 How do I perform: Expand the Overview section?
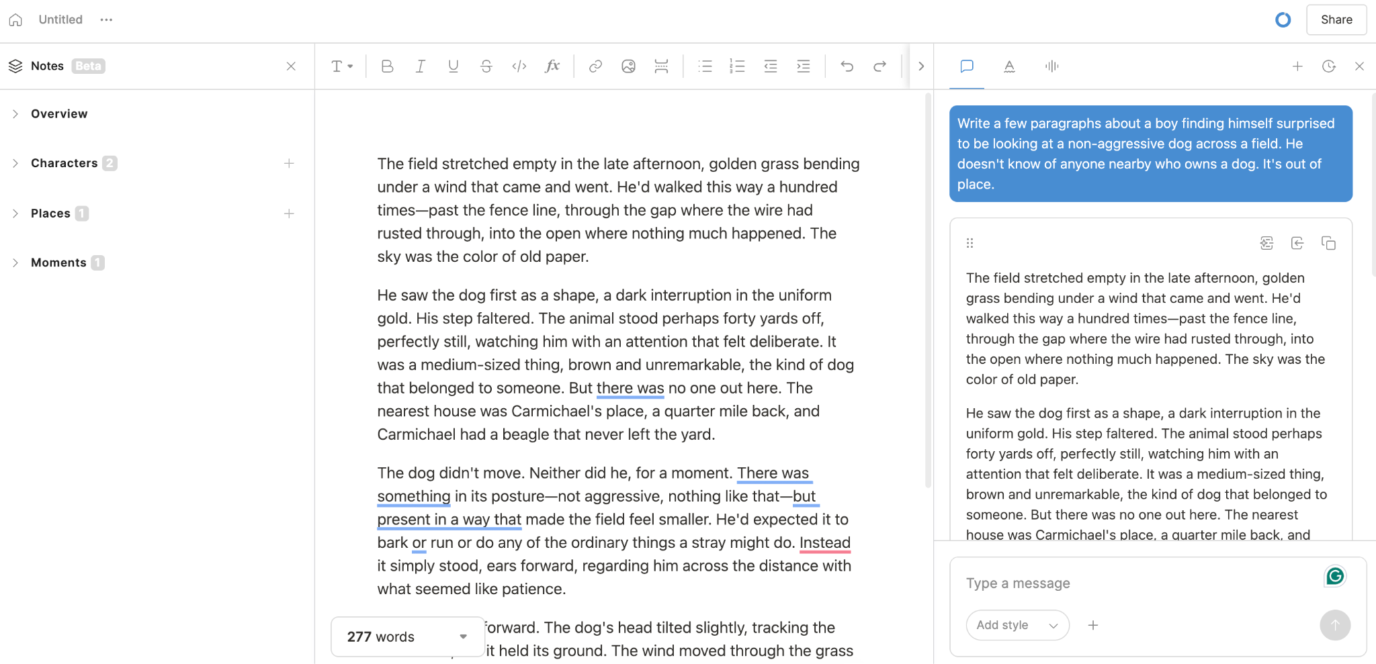[x=15, y=114]
